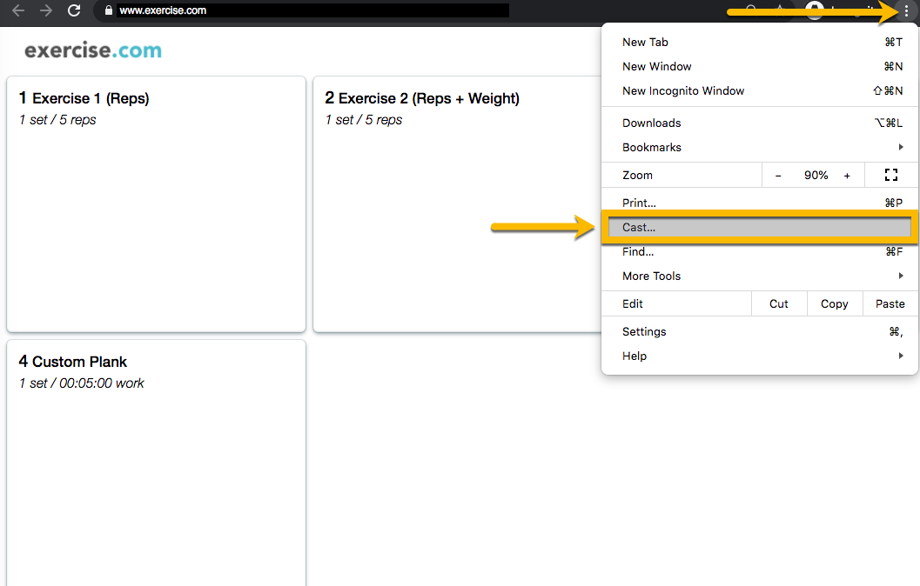Open a New Incognito Window
The height and width of the screenshot is (586, 920).
pos(683,90)
